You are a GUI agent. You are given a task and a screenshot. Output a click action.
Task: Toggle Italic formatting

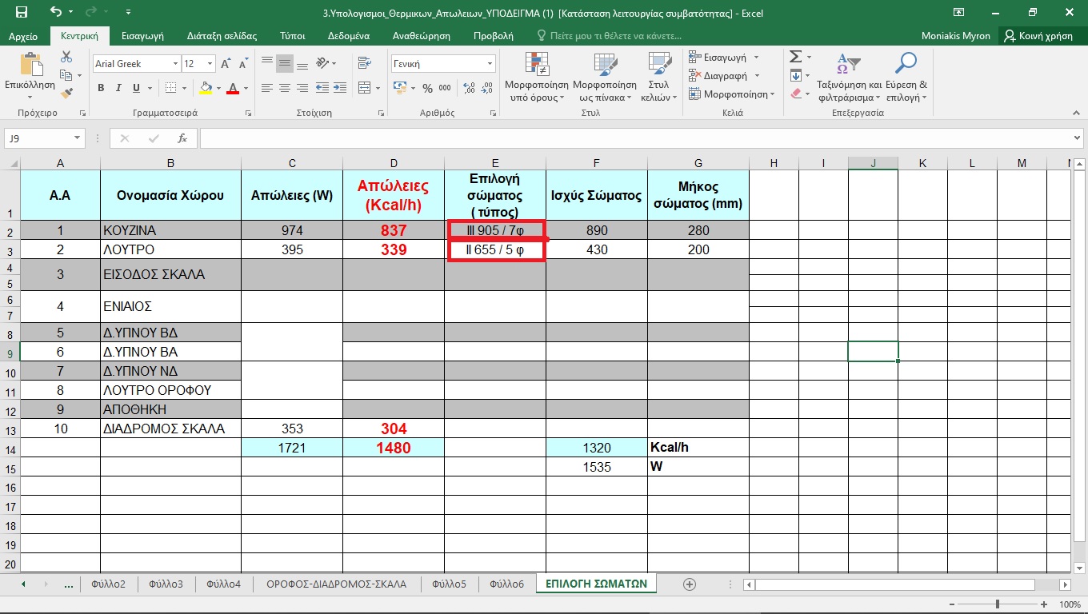pyautogui.click(x=118, y=88)
